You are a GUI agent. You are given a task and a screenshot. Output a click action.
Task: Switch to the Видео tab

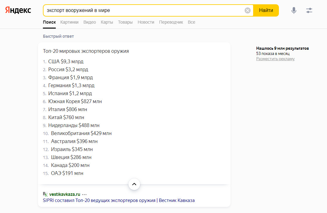click(x=90, y=22)
